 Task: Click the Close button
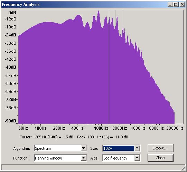(x=160, y=158)
